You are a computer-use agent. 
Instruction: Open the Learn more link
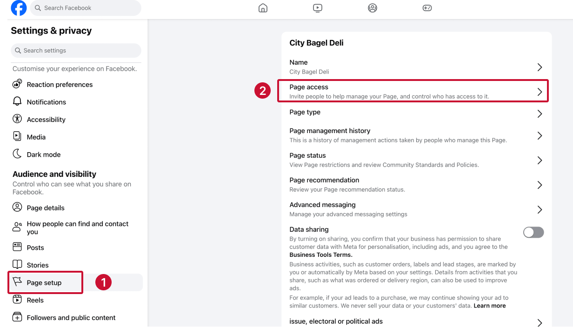pyautogui.click(x=490, y=306)
